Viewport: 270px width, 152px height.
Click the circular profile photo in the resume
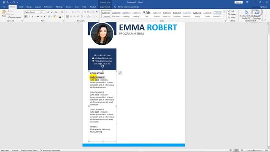coord(102,34)
